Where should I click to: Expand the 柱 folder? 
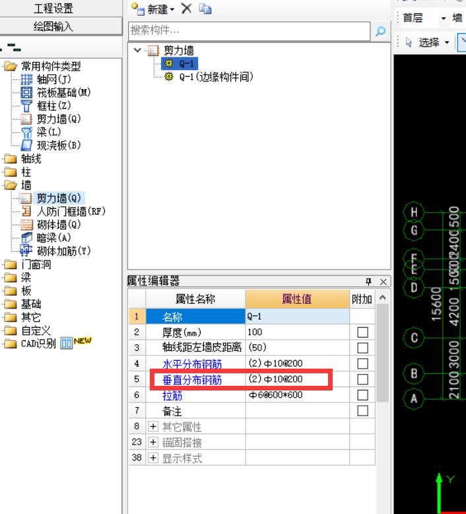pos(11,172)
